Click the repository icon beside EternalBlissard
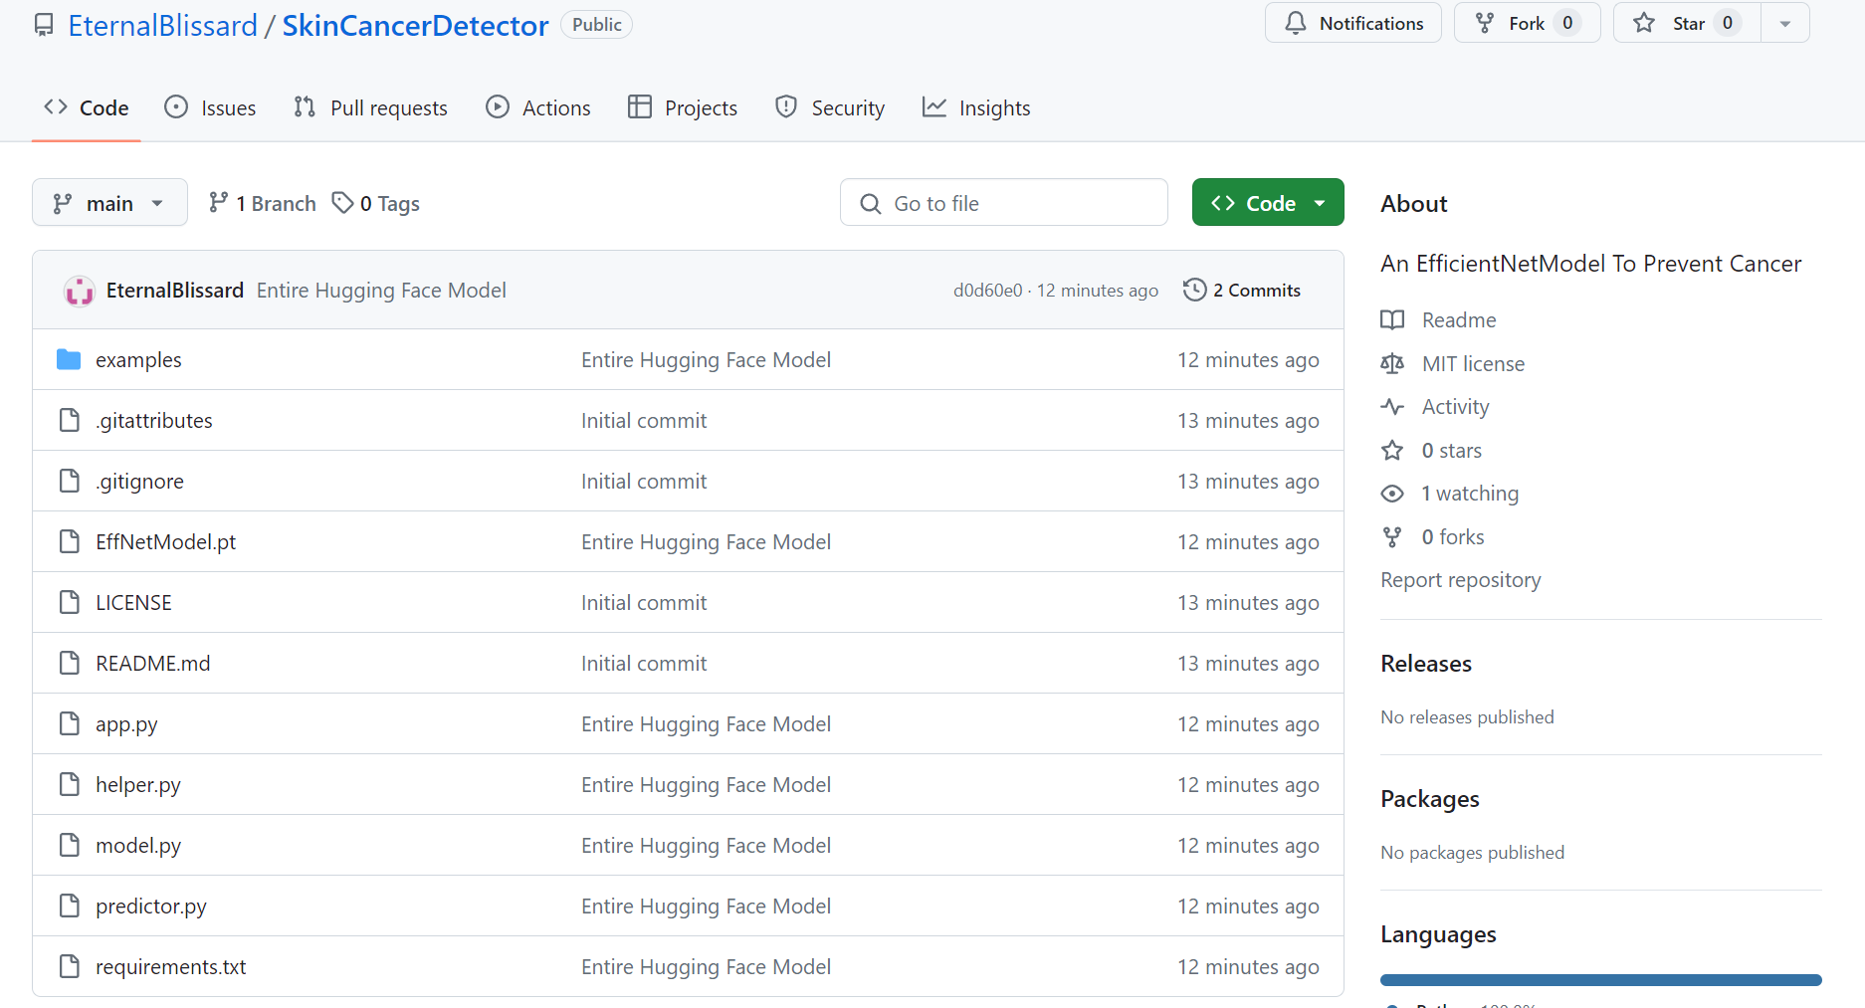 coord(44,25)
